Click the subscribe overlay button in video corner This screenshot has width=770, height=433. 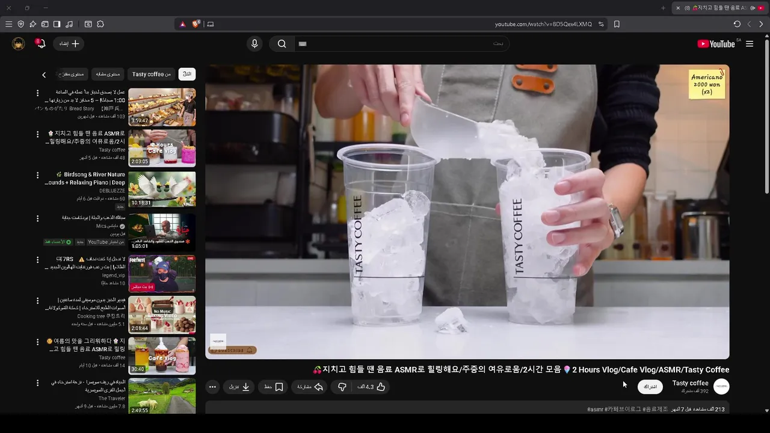pos(233,350)
